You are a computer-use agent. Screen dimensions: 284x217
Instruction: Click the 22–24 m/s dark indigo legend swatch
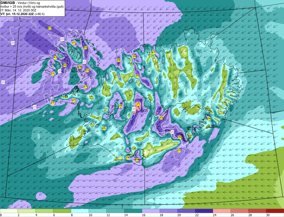[204, 211]
